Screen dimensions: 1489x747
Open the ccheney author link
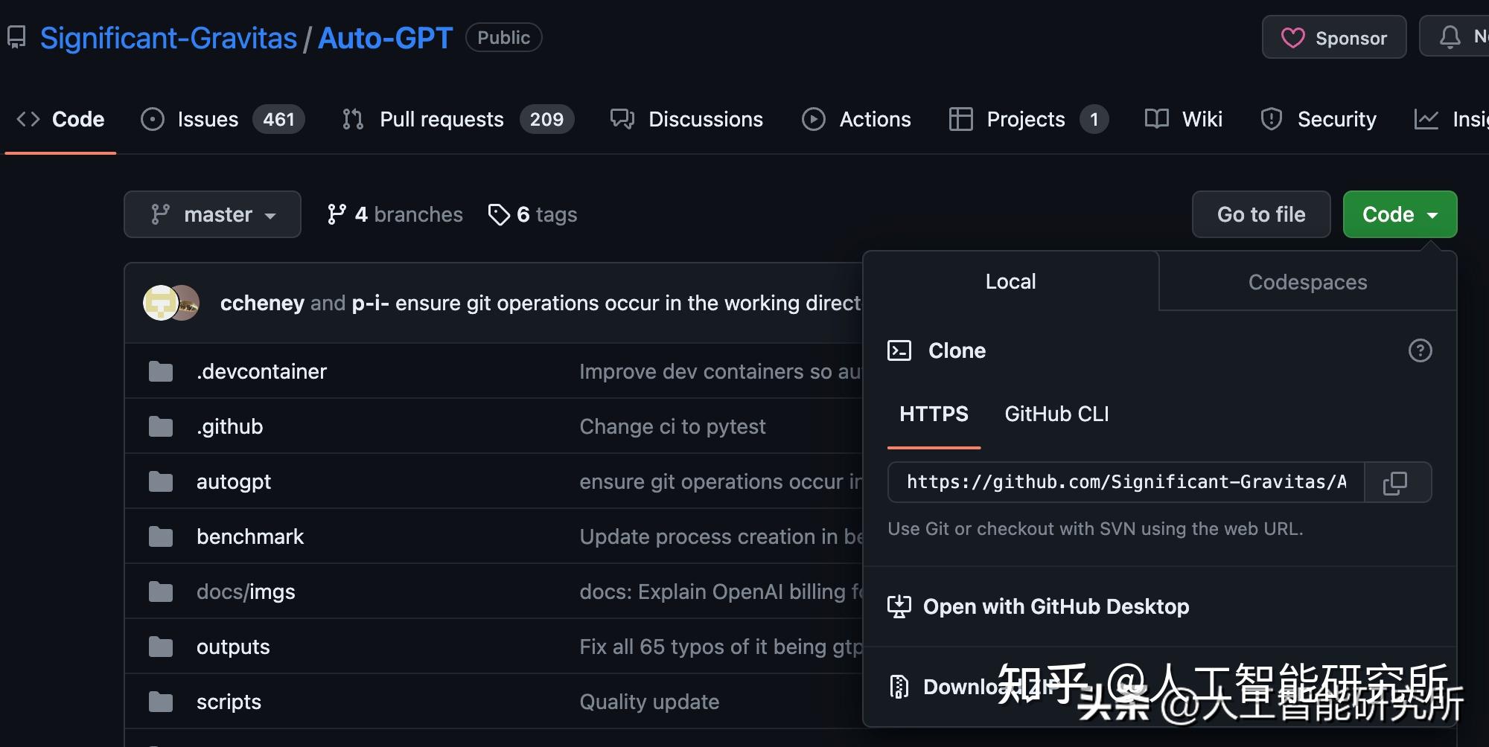(x=262, y=303)
